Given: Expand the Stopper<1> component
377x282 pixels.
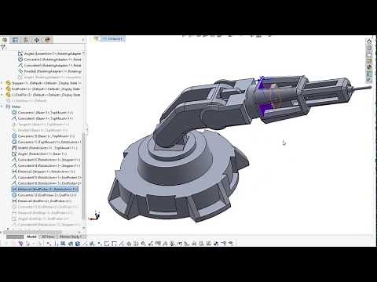Looking at the screenshot, I should (2, 83).
